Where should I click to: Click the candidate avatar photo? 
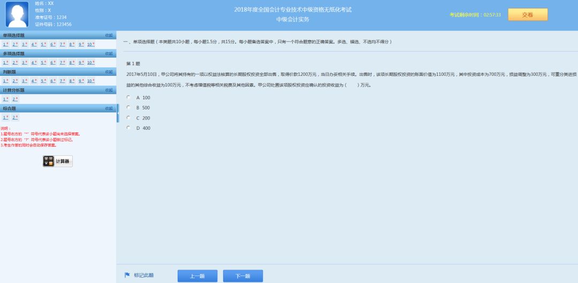[x=17, y=14]
